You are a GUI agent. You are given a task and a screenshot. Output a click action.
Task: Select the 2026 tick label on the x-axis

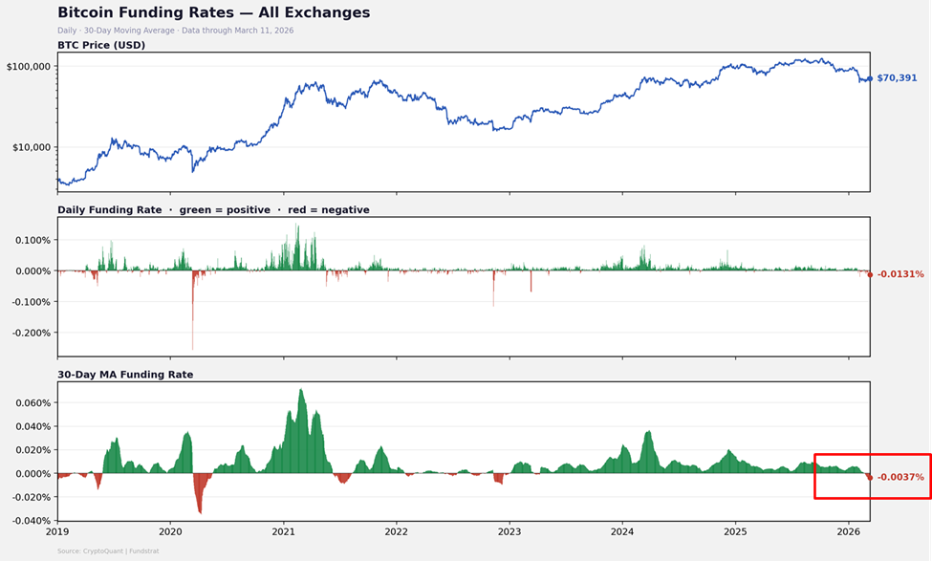tap(849, 530)
